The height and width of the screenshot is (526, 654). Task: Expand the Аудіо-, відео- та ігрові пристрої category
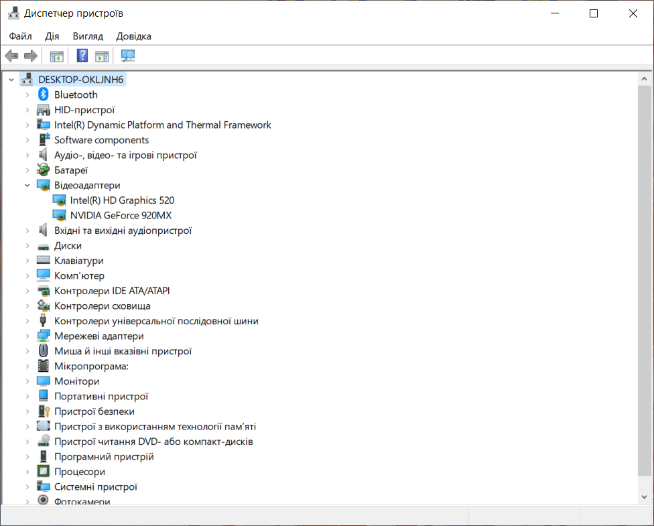27,155
